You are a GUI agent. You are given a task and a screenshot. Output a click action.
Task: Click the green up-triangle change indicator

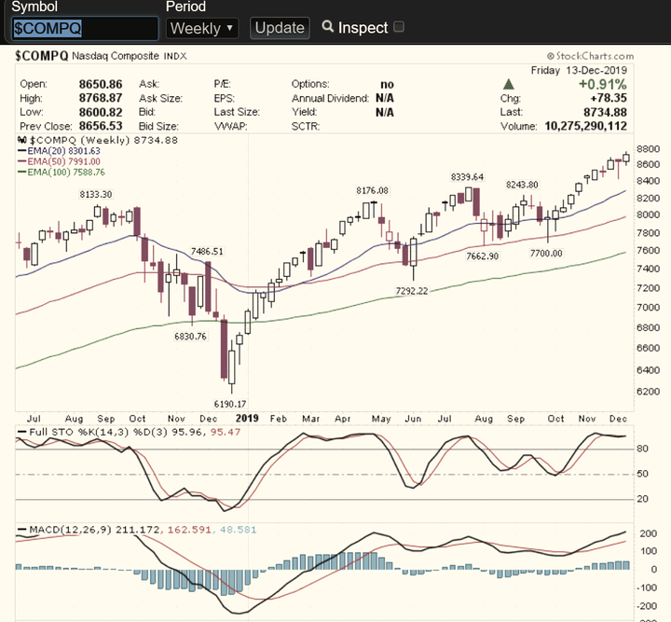pyautogui.click(x=509, y=84)
